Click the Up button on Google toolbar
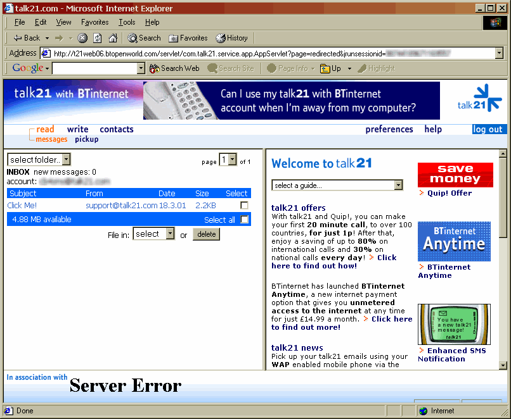This screenshot has height=419, width=511. (330, 68)
